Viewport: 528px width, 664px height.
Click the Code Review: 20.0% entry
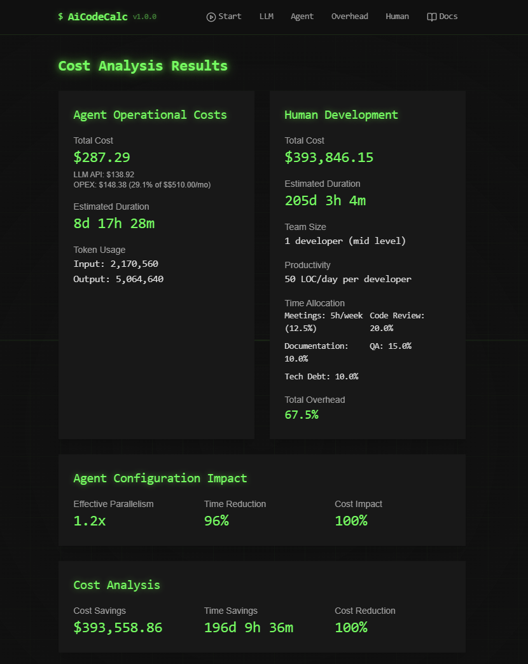397,322
